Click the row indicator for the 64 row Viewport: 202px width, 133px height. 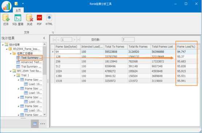[53, 52]
